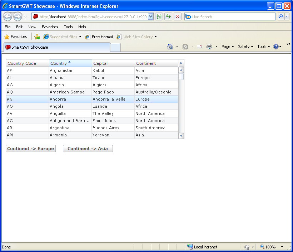Viewport: 293px width, 252px height.
Task: Click the blue Help question icon
Action: 276,47
